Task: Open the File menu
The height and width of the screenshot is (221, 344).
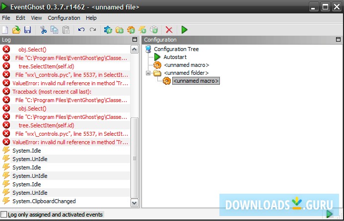Action: 6,18
